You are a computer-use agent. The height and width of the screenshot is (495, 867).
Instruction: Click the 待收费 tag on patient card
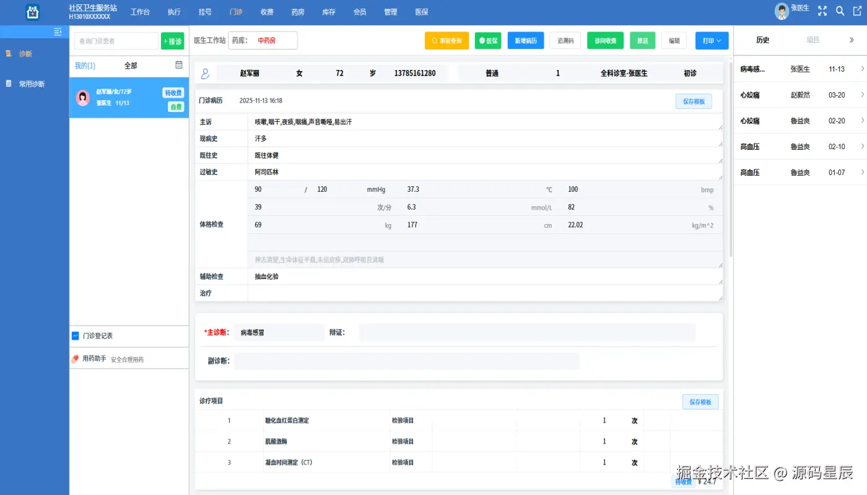click(x=173, y=93)
